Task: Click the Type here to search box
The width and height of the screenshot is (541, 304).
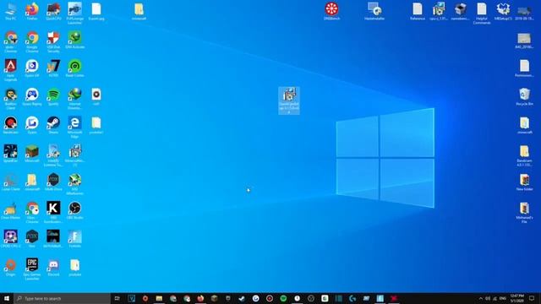Action: pyautogui.click(x=63, y=298)
